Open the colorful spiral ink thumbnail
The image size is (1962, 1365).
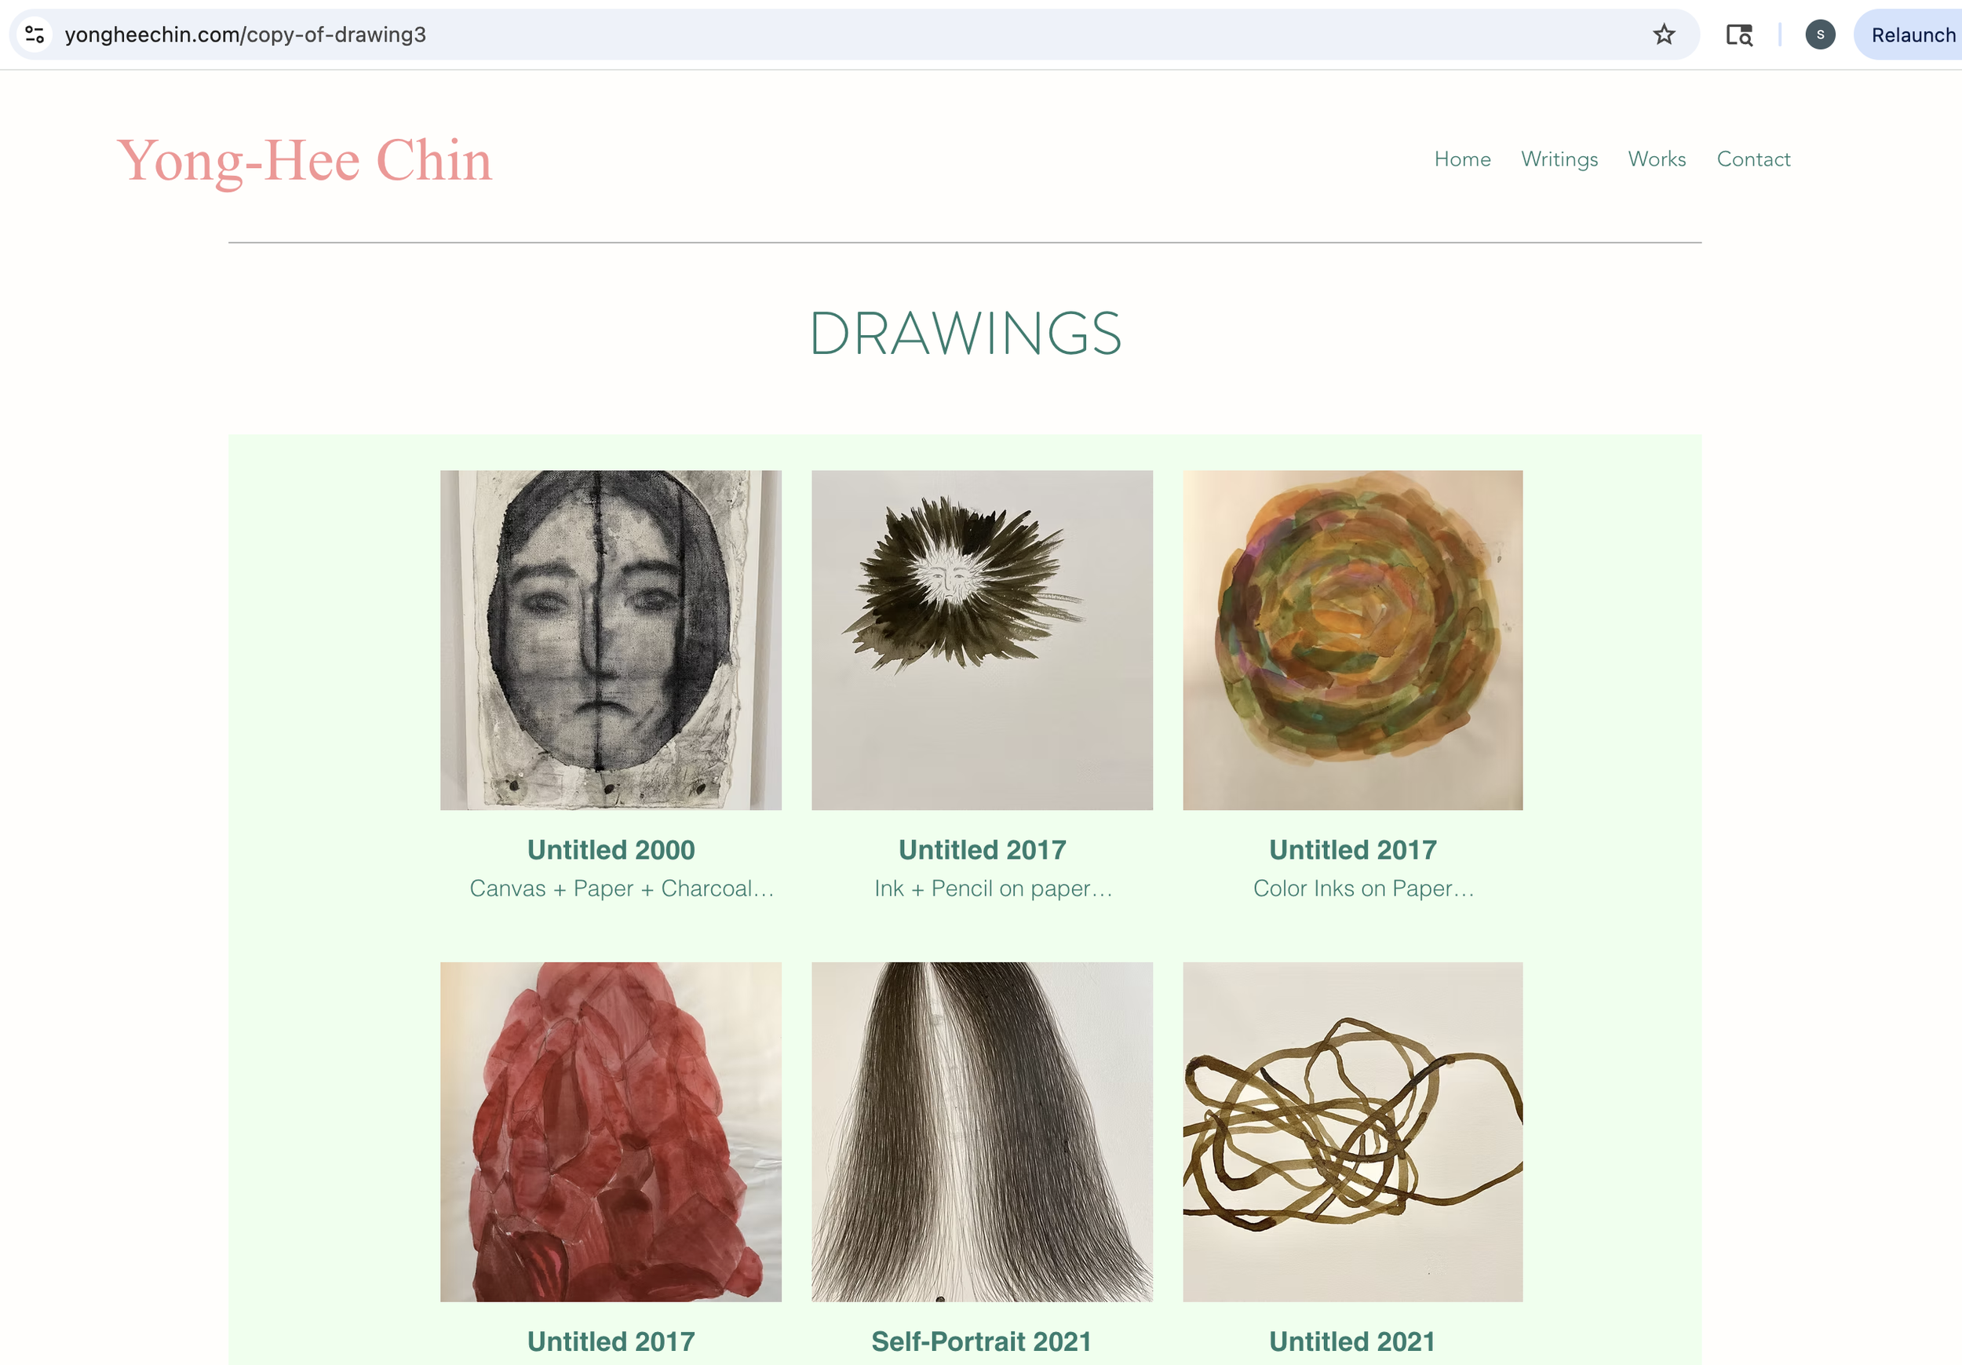coord(1353,641)
